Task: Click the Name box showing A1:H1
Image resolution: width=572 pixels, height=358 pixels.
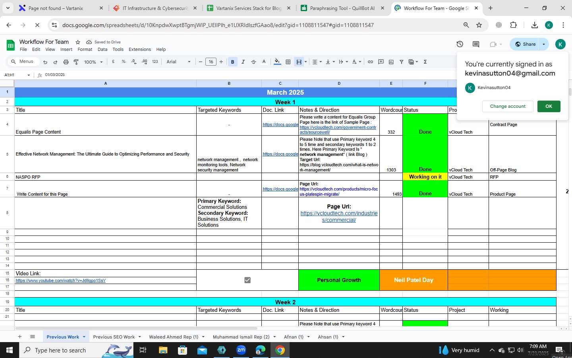Action: (17, 75)
